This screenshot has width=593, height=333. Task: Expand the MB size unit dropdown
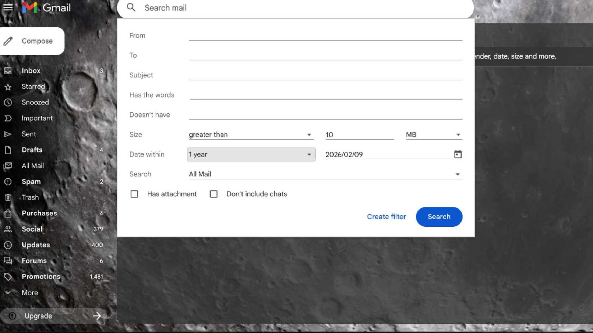coord(433,135)
